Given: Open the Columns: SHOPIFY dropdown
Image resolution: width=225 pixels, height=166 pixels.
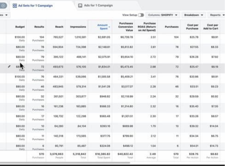Looking at the screenshot, I should click(x=163, y=15).
